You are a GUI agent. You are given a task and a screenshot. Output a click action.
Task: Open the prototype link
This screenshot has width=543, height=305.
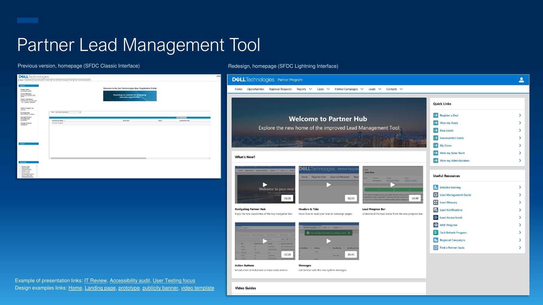[x=129, y=288]
